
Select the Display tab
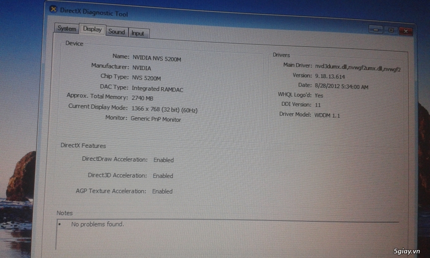coord(92,29)
